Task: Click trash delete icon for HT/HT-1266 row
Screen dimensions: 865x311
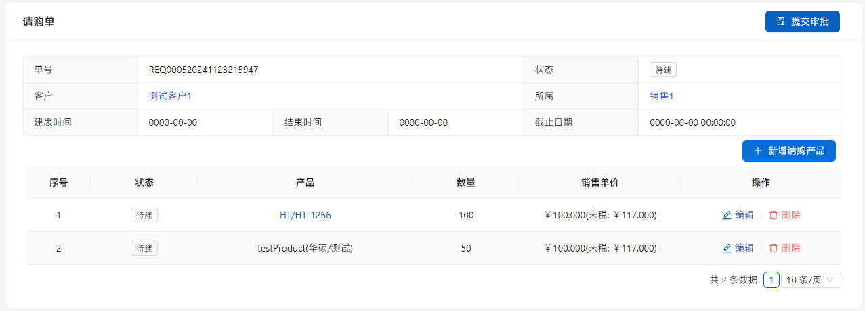Action: point(774,215)
